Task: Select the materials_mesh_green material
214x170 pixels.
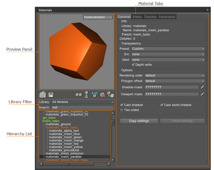Action: (65, 137)
